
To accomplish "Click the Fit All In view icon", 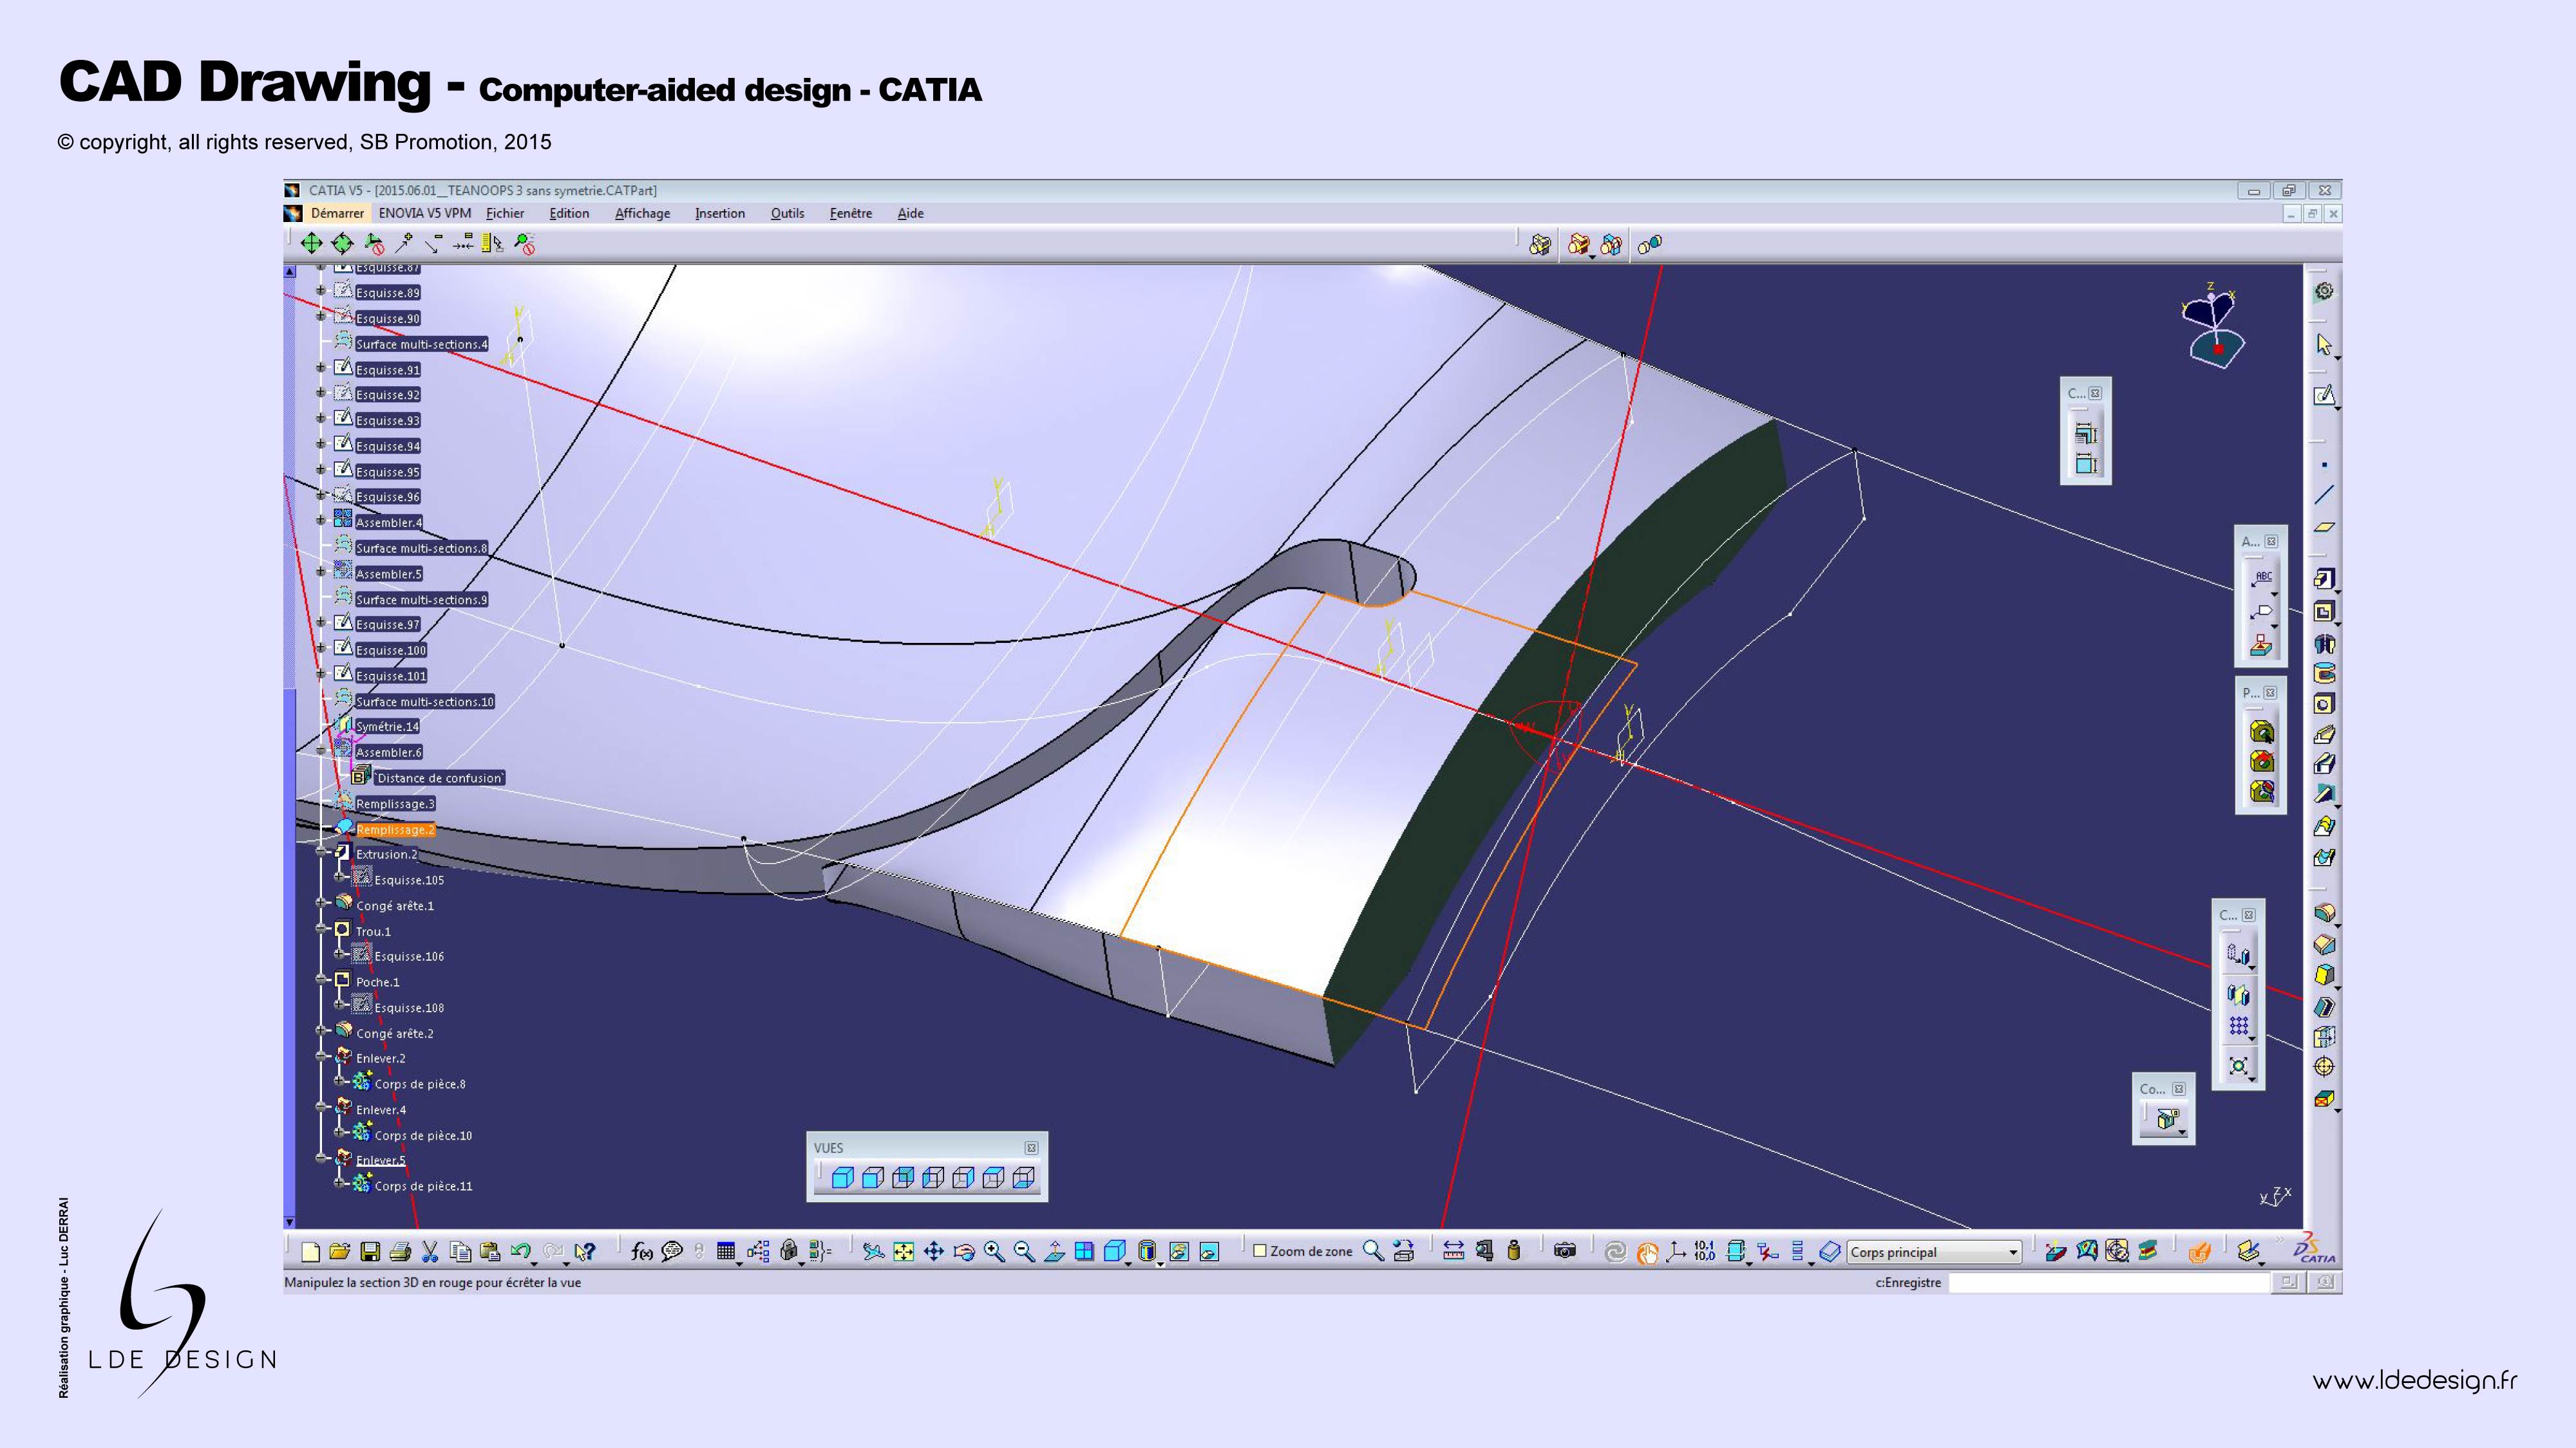I will (x=903, y=1251).
